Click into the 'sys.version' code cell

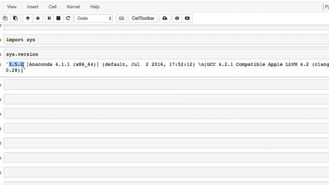(167, 54)
